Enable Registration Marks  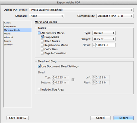coord(42,45)
